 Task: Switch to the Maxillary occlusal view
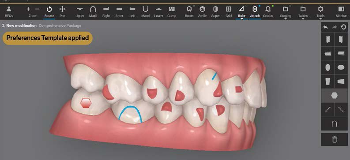[x=93, y=12]
